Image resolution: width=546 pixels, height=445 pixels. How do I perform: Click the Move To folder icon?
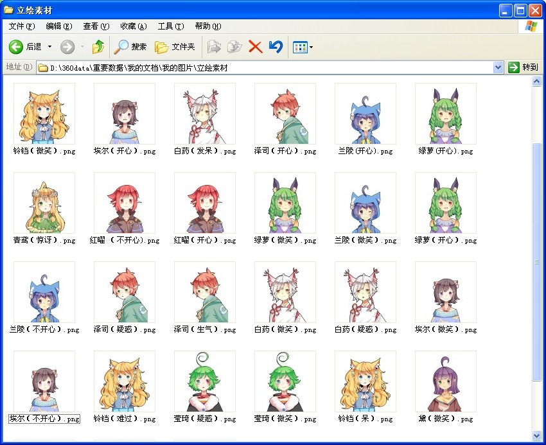[214, 47]
